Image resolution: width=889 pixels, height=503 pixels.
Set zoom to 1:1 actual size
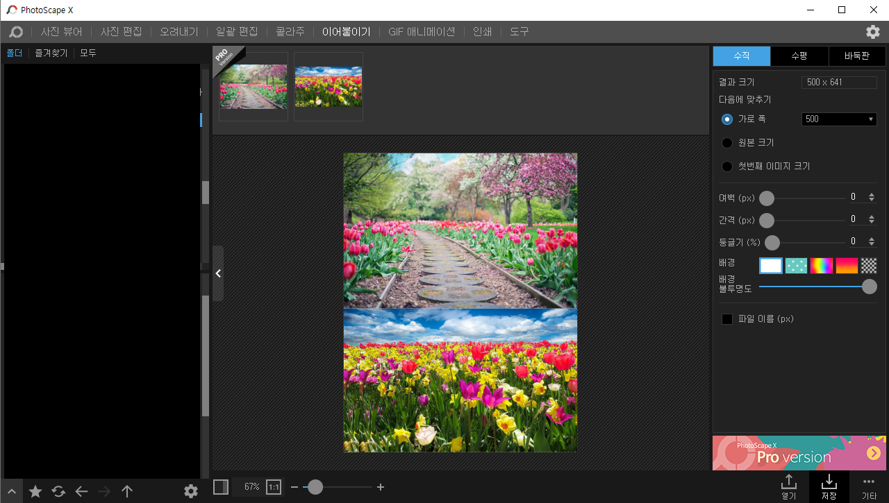point(273,487)
